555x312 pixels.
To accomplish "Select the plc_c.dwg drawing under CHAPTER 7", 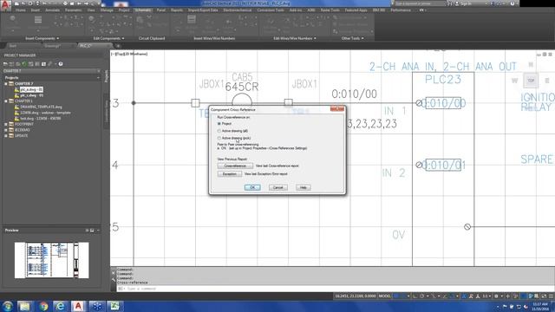I will click(x=31, y=95).
